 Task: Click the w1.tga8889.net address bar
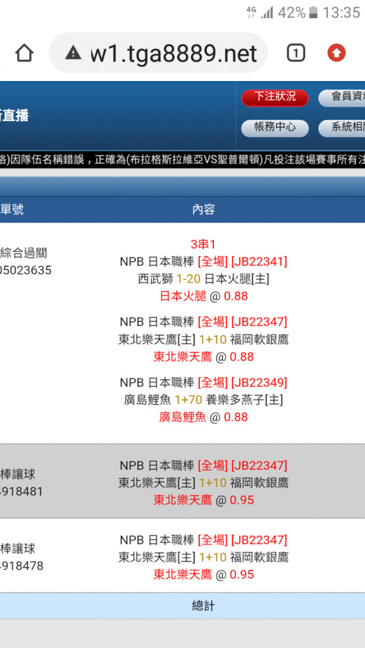pos(158,53)
